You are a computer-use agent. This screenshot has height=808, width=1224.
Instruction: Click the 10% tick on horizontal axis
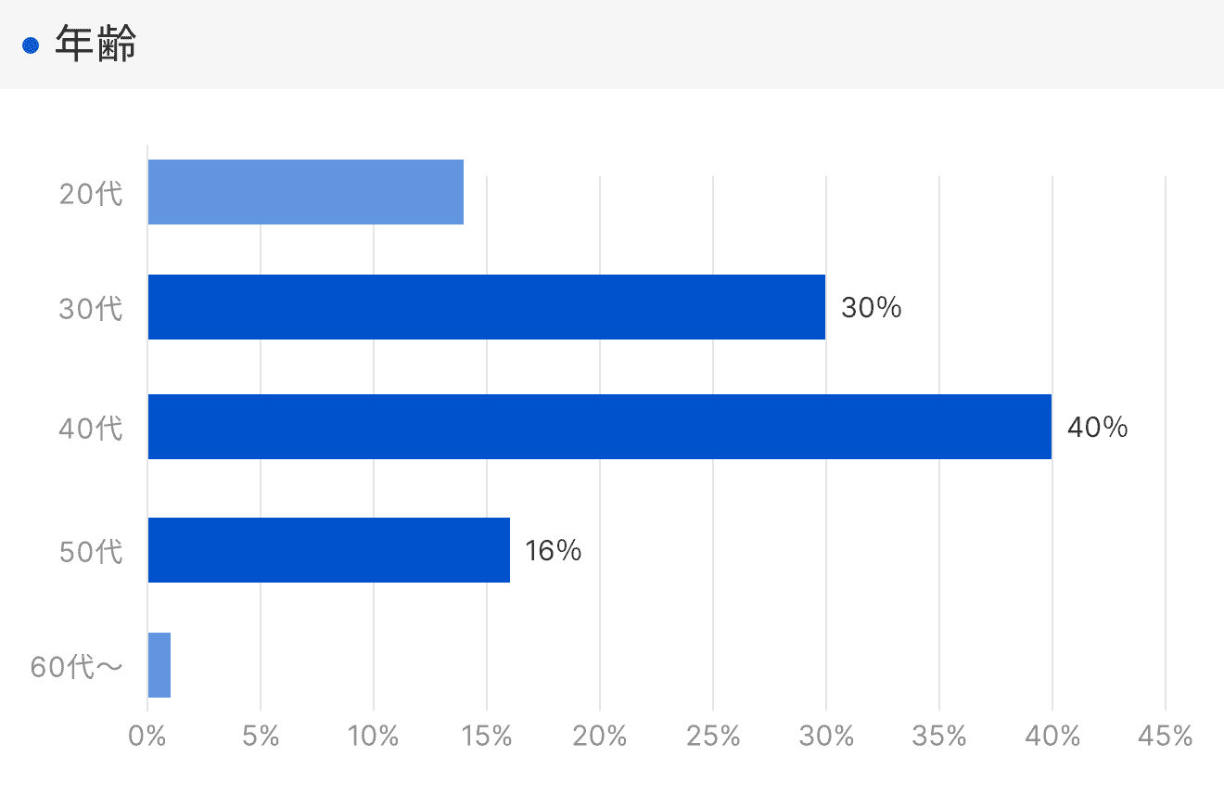[x=373, y=737]
